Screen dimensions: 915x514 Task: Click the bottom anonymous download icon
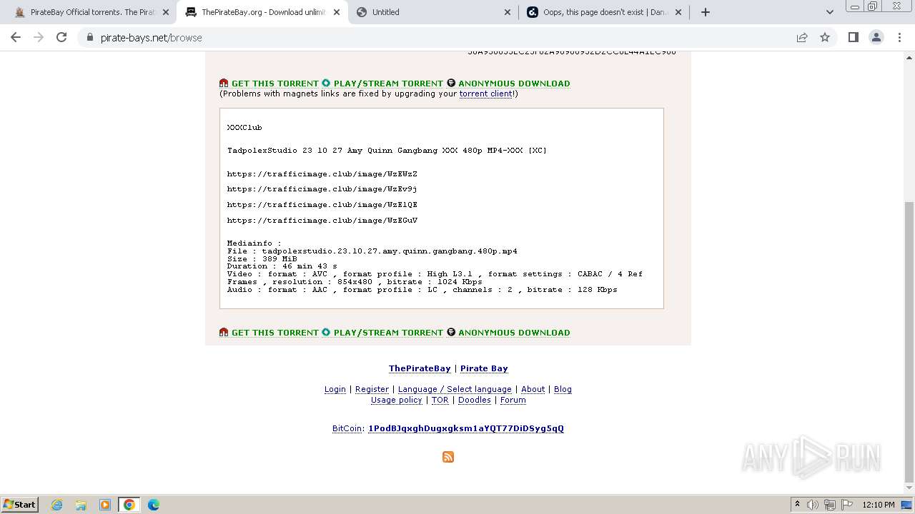[451, 333]
